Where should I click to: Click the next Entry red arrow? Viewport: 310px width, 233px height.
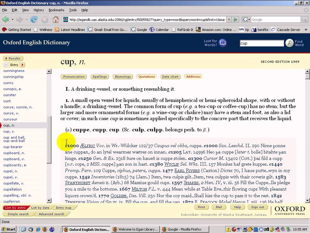[23, 65]
